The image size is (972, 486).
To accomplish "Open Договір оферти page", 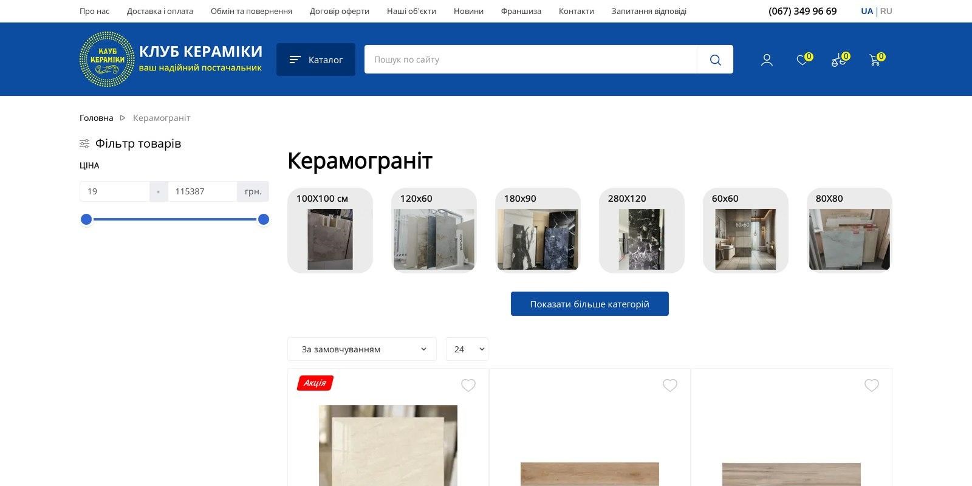I will (340, 11).
